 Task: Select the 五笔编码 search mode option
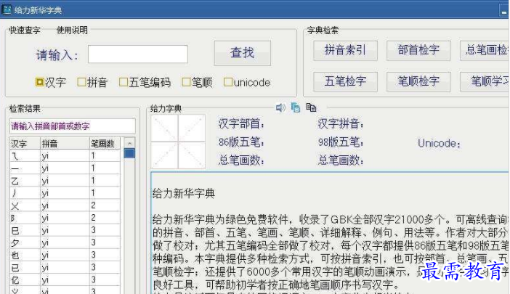click(145, 82)
